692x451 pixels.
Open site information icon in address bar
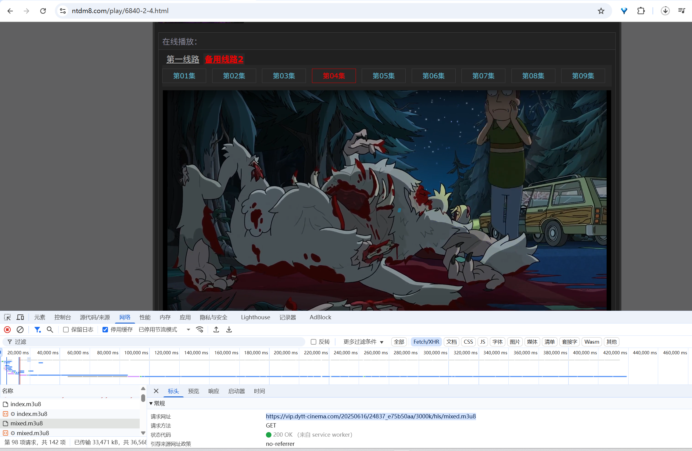point(63,11)
